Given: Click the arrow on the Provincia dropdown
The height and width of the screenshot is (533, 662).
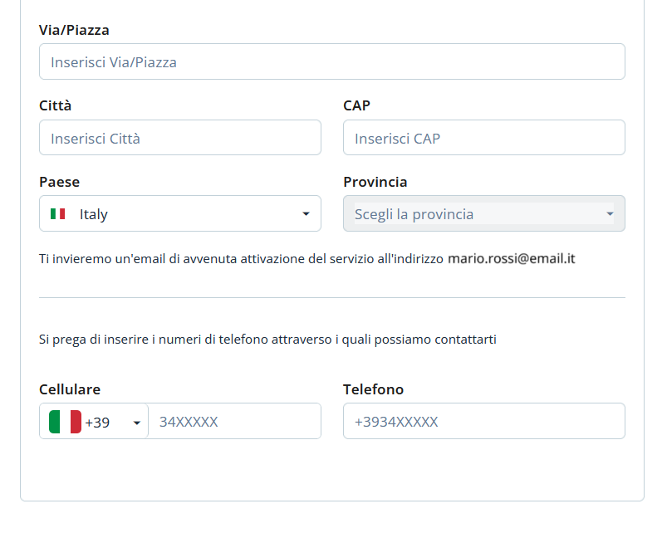Looking at the screenshot, I should (x=610, y=214).
